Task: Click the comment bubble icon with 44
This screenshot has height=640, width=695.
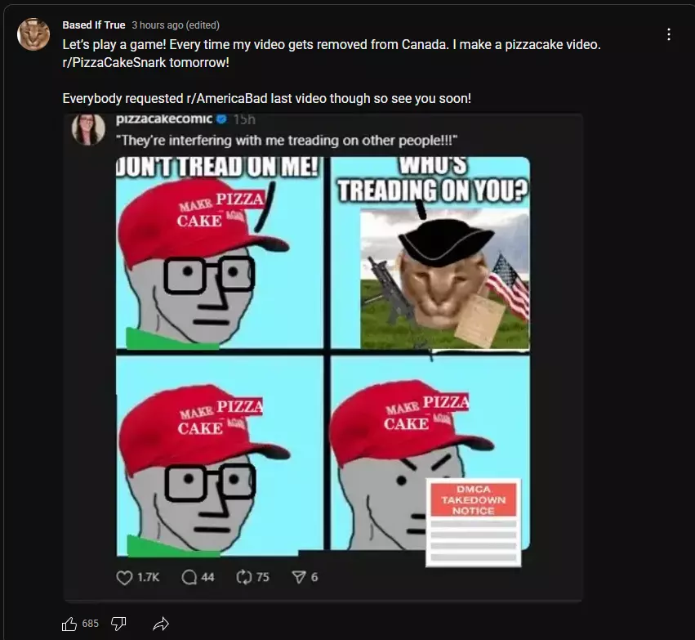Action: [x=189, y=577]
